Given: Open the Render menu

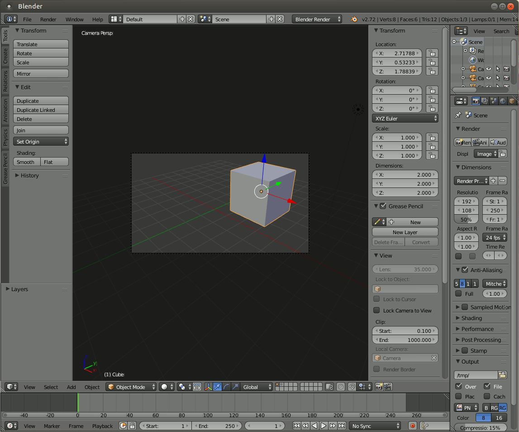Looking at the screenshot, I should [48, 19].
